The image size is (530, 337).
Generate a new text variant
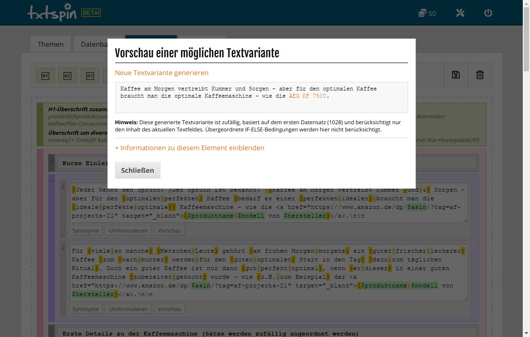(x=161, y=73)
